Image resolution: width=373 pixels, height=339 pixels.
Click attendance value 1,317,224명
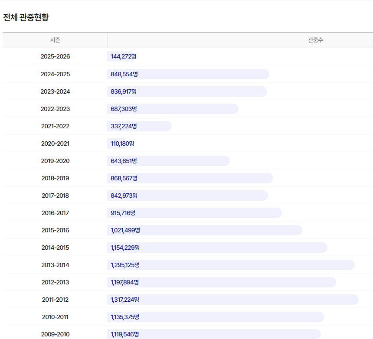[x=125, y=300]
